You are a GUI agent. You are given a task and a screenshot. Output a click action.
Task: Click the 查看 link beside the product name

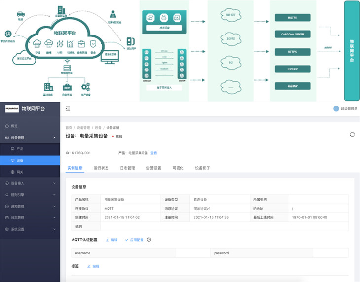click(x=154, y=153)
